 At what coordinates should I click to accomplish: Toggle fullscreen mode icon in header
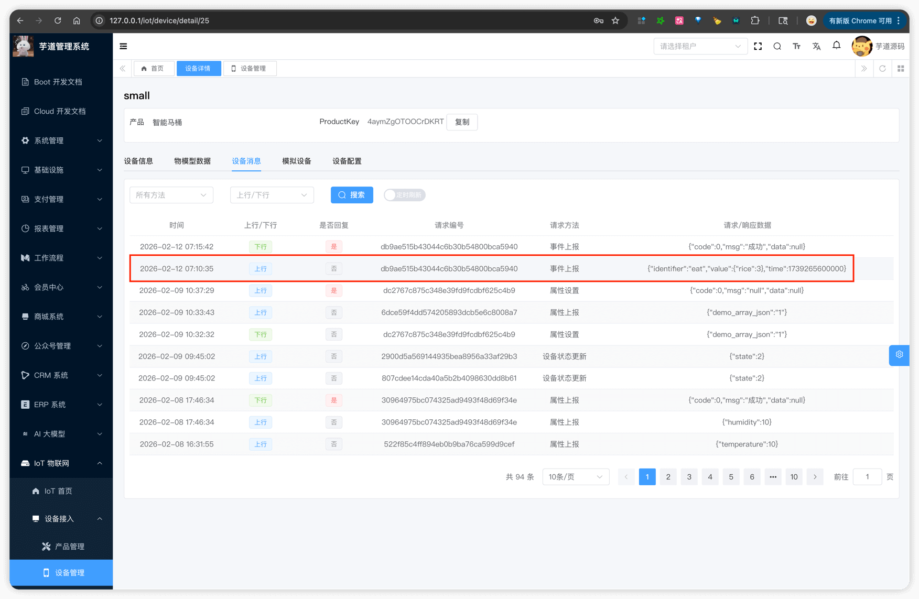click(758, 46)
